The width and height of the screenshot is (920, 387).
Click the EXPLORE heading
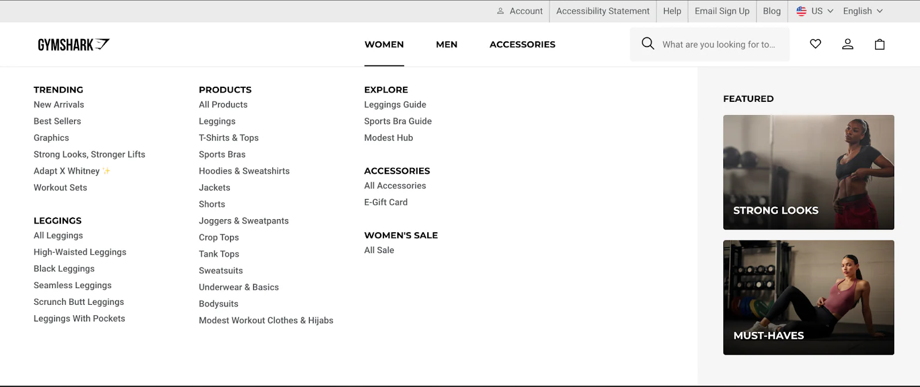point(386,90)
